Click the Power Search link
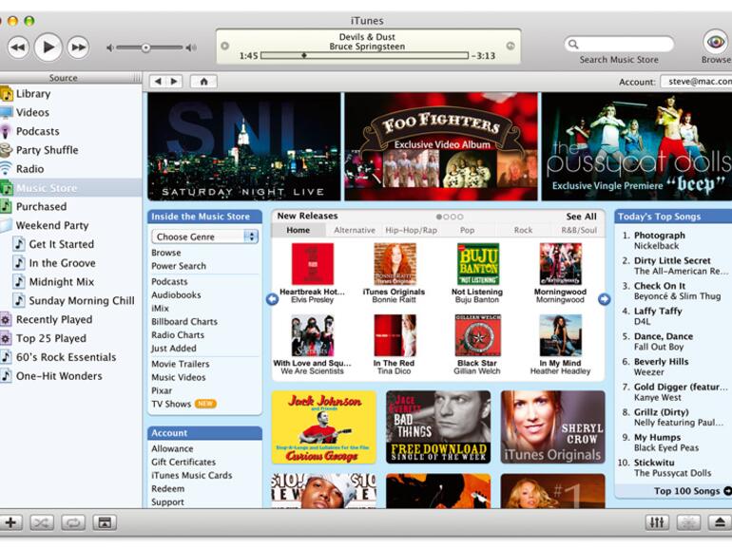Screen dimensions: 732x549 coord(179,266)
